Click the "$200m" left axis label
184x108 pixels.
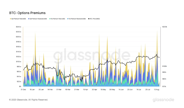[x=19, y=37]
